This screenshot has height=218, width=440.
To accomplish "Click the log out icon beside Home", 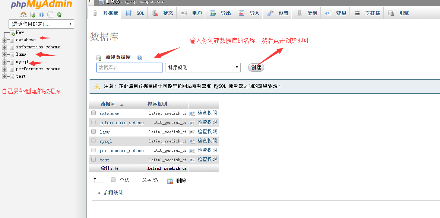I will [x=33, y=15].
